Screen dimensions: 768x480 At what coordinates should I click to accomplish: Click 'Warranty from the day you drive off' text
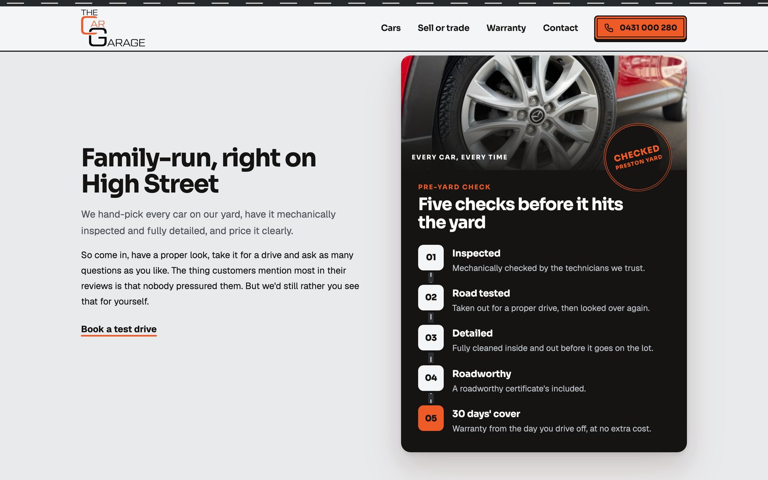coord(552,429)
